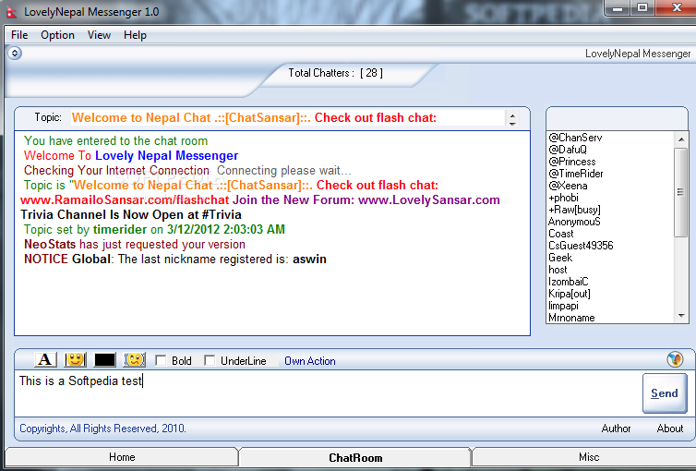The height and width of the screenshot is (471, 696).
Task: Click the Own Action link
Action: 310,361
